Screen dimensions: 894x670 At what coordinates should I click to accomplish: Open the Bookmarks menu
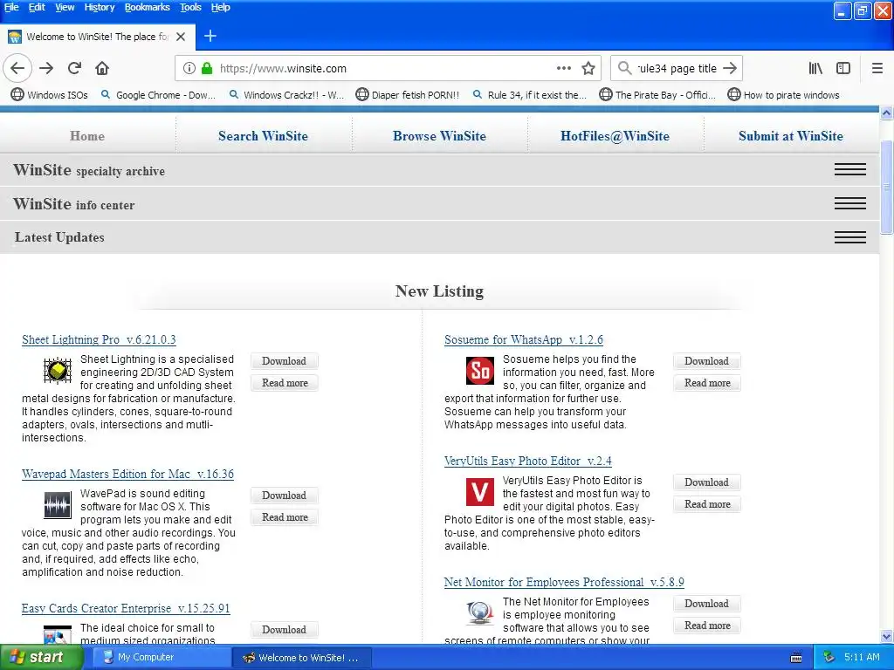pos(147,7)
